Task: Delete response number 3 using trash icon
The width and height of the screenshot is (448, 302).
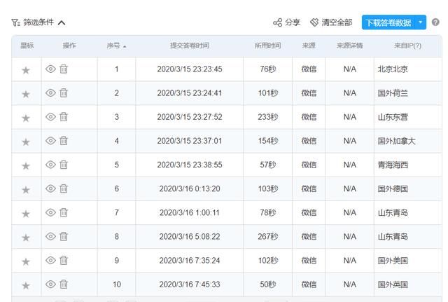Action: [x=64, y=117]
